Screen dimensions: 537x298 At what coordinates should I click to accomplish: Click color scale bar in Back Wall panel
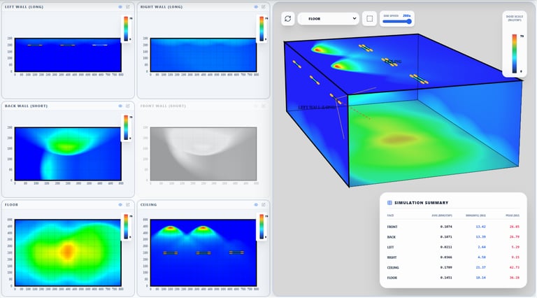[x=126, y=128]
